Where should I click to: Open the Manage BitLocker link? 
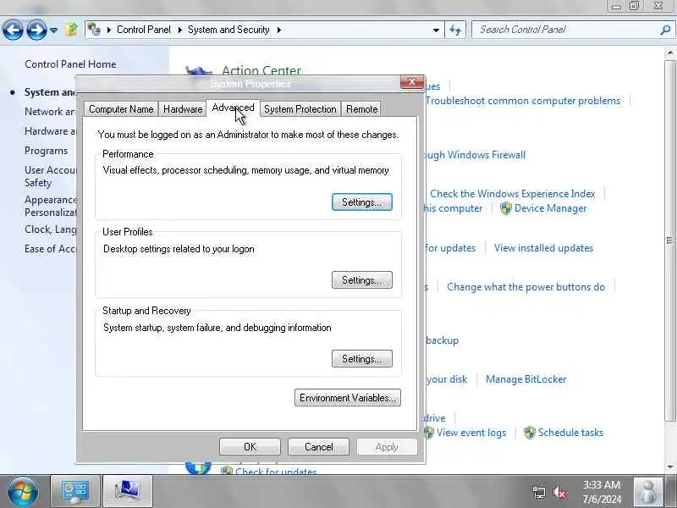click(526, 379)
